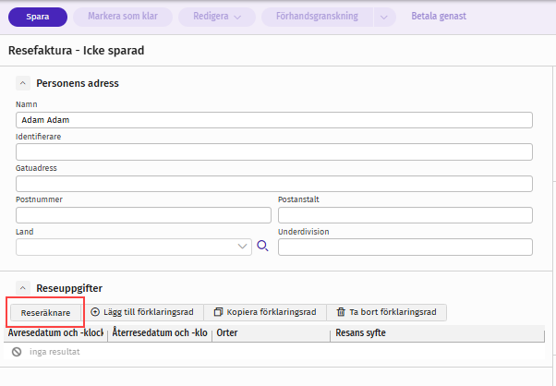Click the Namn input field
556x386 pixels.
[274, 120]
